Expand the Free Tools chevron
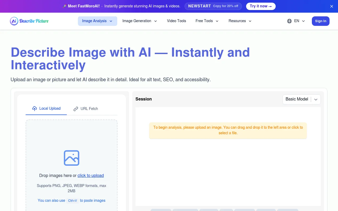 tap(217, 21)
